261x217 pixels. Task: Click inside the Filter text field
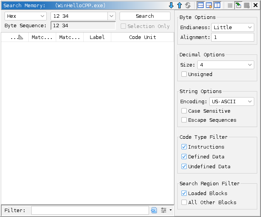(90, 210)
